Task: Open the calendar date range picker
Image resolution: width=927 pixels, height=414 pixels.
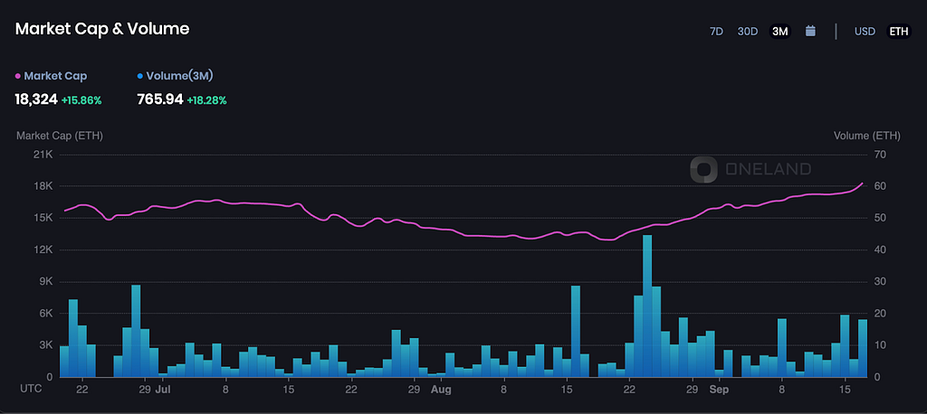Action: (x=810, y=32)
